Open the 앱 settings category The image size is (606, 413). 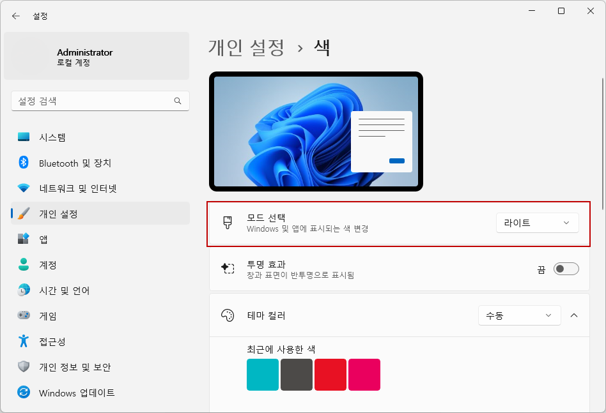[x=100, y=239]
